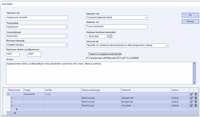Click the Toteutusosa column header
This screenshot has width=200, height=117.
14,90
